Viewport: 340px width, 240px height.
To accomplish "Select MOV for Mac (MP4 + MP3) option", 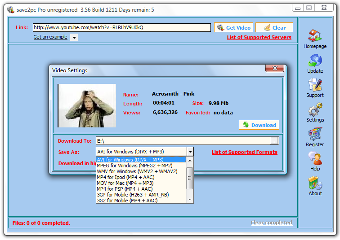I will (141, 183).
